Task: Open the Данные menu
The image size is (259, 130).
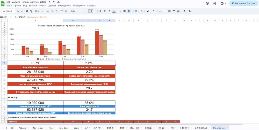Action: [x=52, y=6]
